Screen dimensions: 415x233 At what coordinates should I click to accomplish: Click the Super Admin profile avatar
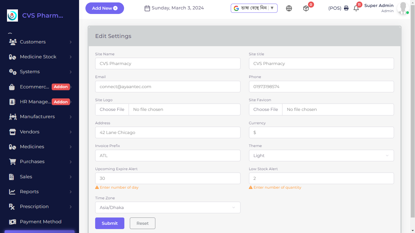click(x=403, y=8)
